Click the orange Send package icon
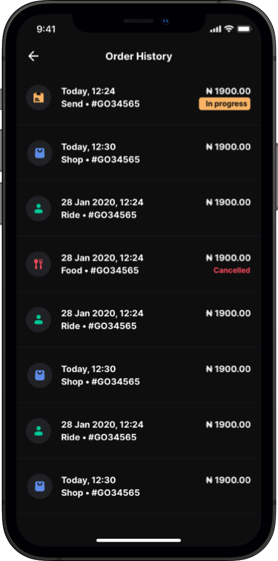Viewport: 278px width, 561px height. click(39, 97)
